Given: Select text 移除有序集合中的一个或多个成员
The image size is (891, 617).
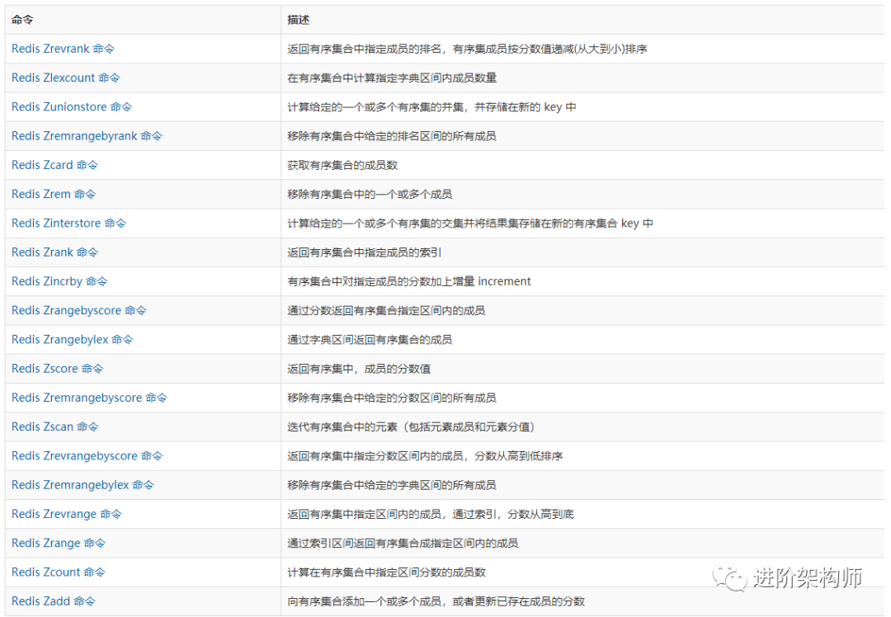Looking at the screenshot, I should point(370,194).
